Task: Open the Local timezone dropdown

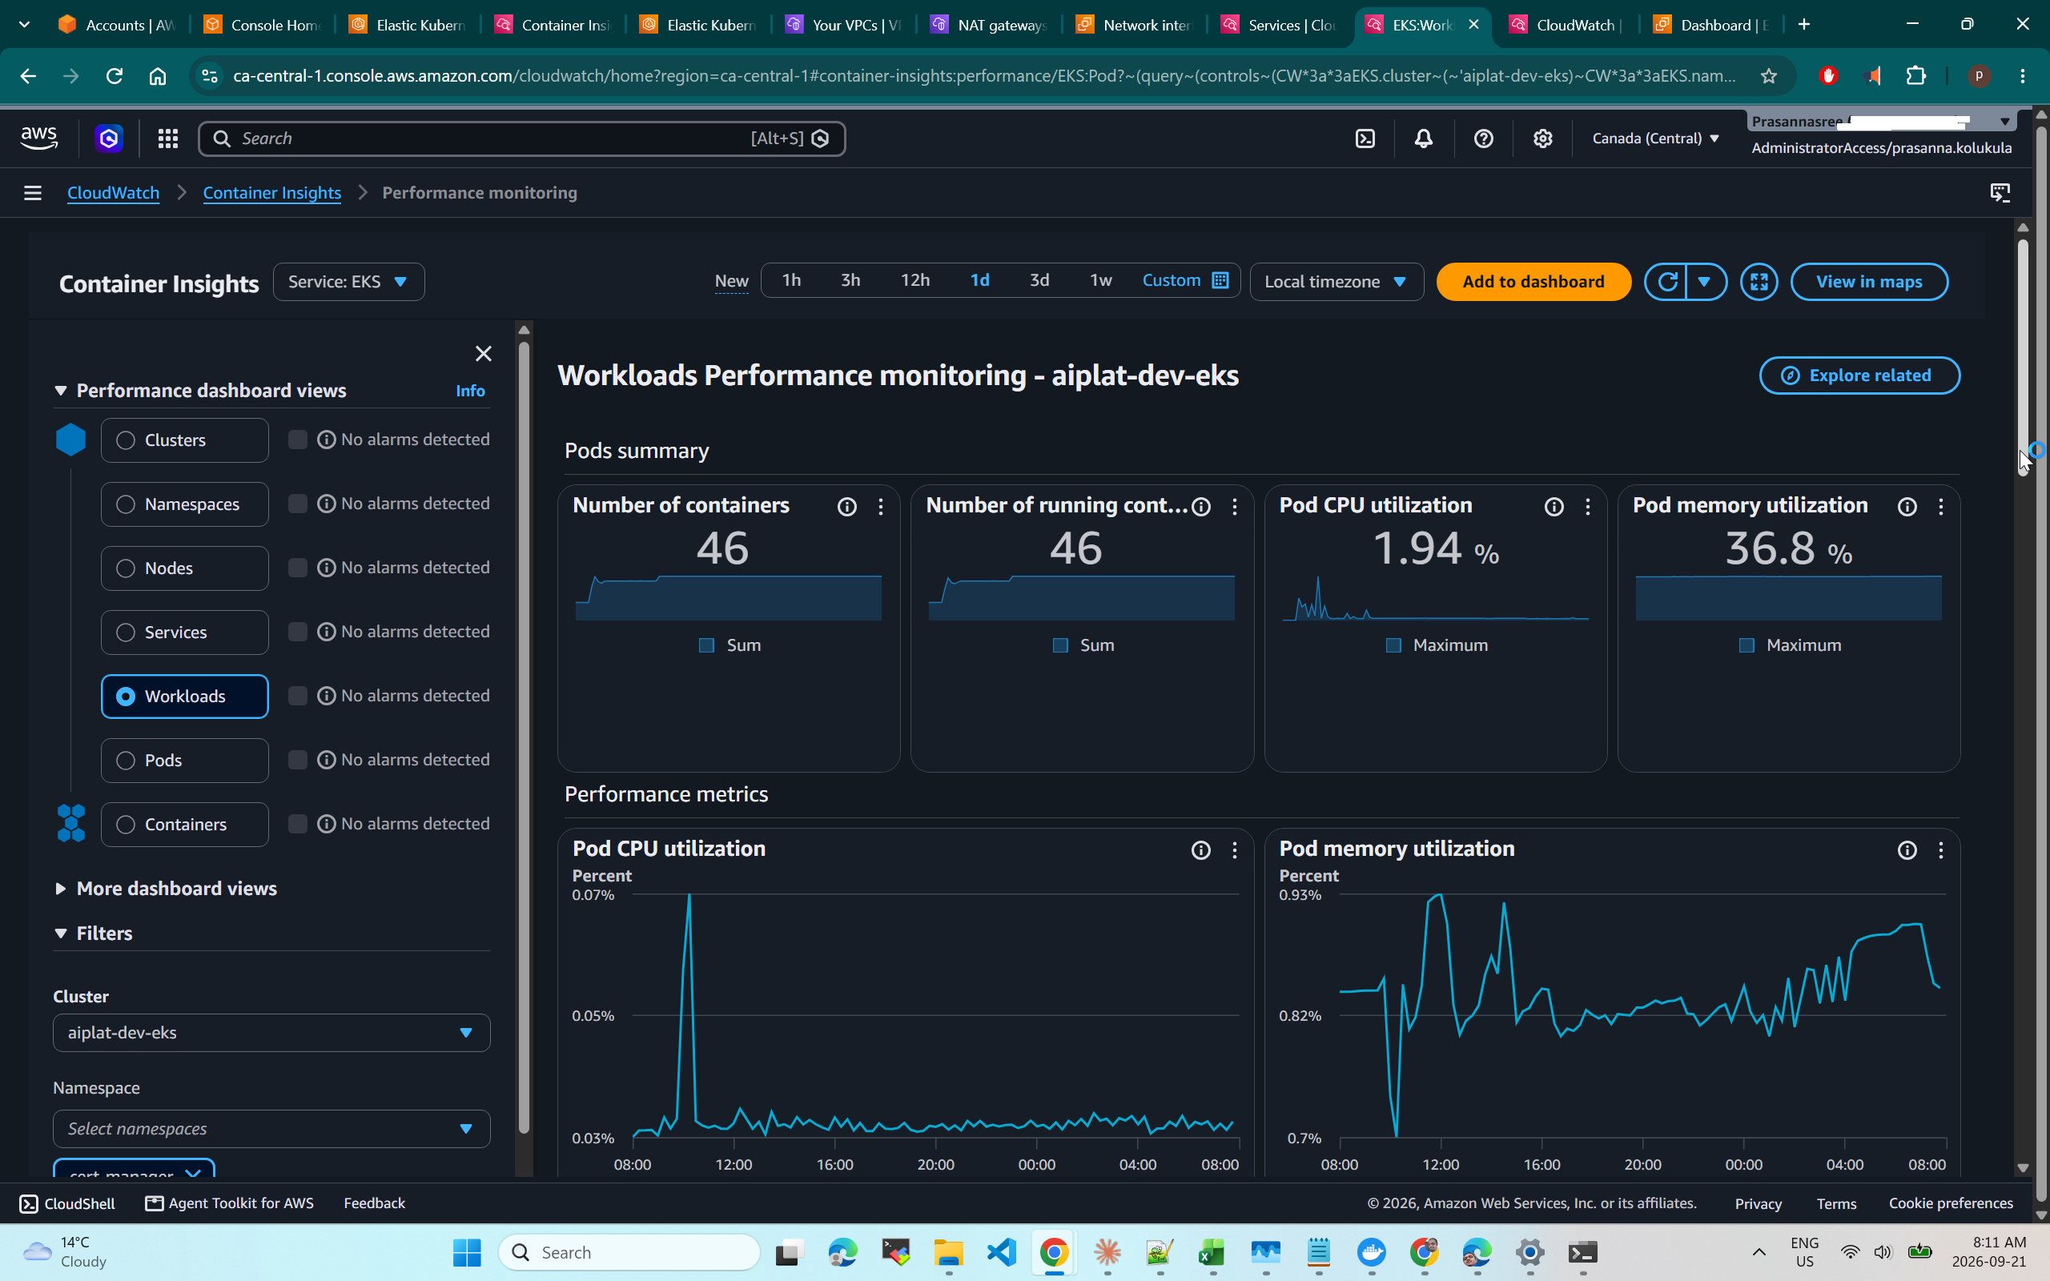Action: click(x=1336, y=281)
